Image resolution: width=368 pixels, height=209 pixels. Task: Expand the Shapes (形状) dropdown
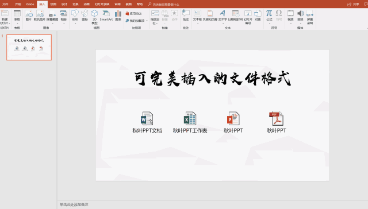(x=75, y=17)
